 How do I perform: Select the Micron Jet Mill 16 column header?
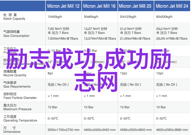(x=99, y=6)
